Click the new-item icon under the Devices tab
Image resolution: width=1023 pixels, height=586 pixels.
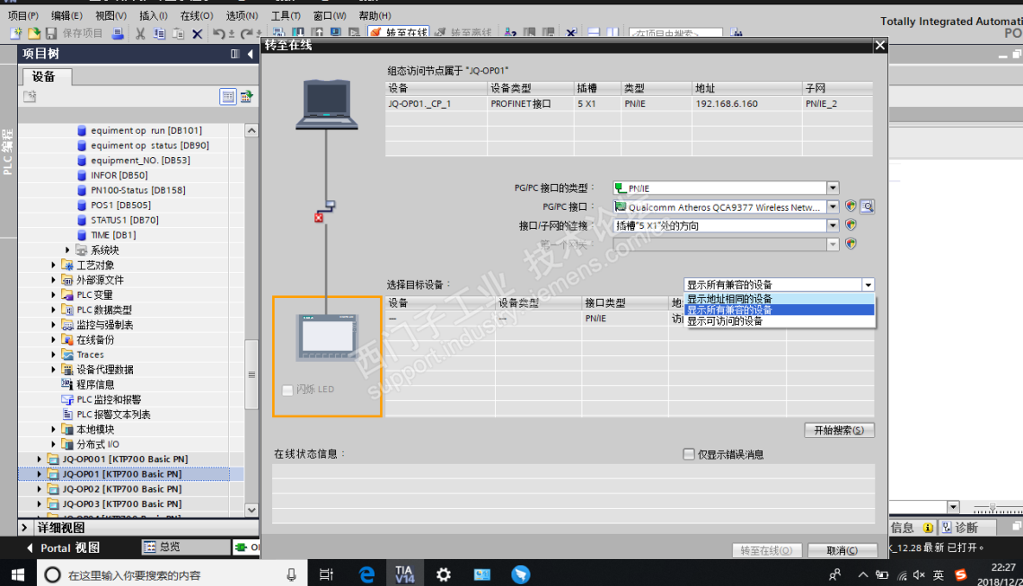tap(30, 97)
